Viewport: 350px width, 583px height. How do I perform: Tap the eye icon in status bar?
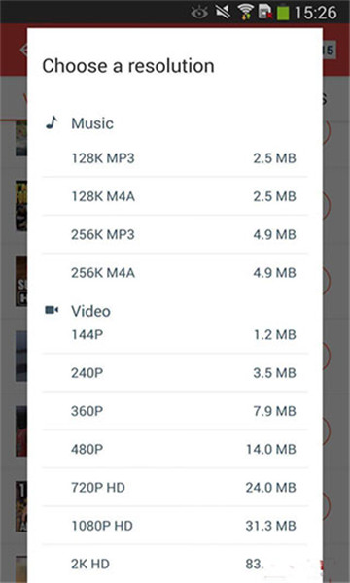[x=199, y=13]
